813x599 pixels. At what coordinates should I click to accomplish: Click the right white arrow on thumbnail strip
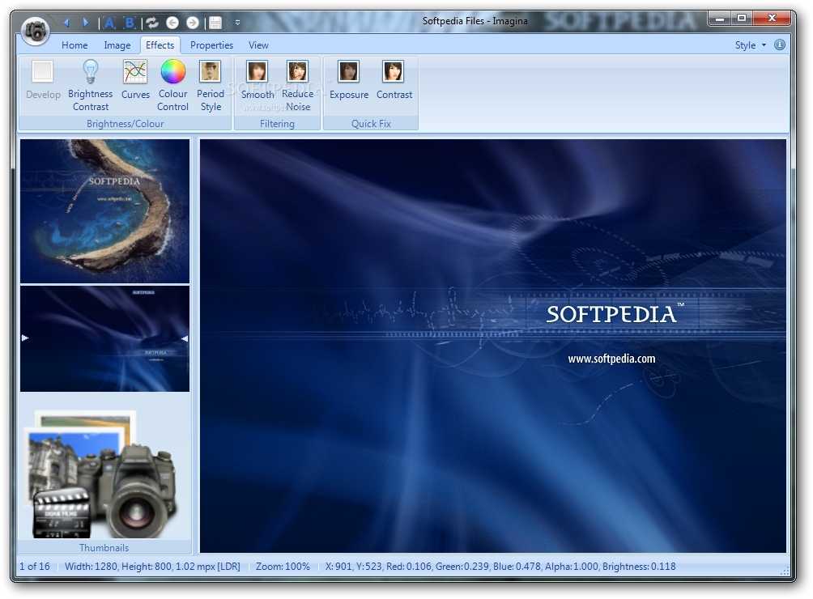pyautogui.click(x=184, y=338)
